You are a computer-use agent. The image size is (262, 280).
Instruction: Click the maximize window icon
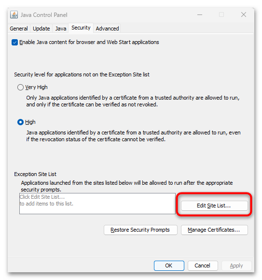coord(221,15)
